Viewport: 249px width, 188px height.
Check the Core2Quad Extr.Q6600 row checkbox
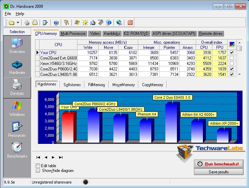pyautogui.click(x=232, y=58)
